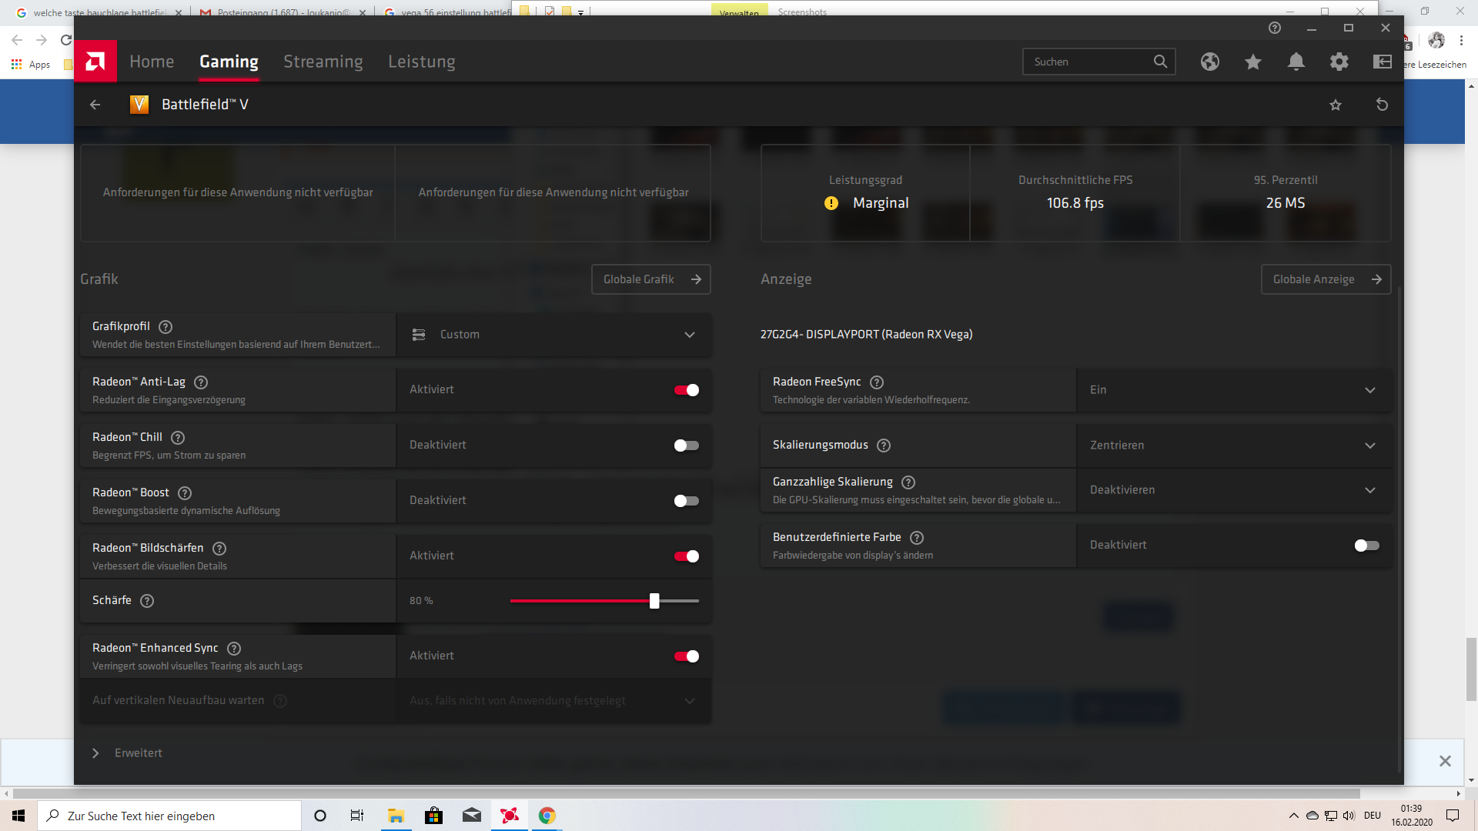Viewport: 1478px width, 831px height.
Task: Click the 26 MS percentile value
Action: 1286,203
